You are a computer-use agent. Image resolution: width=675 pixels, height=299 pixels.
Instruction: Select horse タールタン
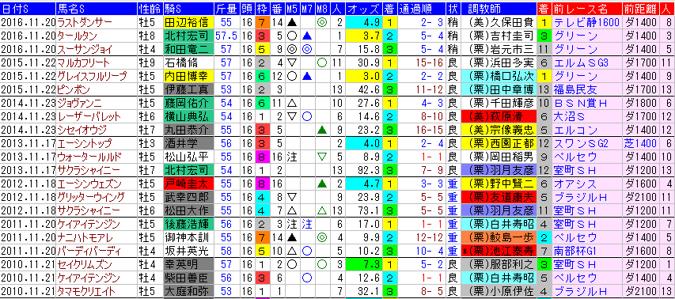(77, 36)
